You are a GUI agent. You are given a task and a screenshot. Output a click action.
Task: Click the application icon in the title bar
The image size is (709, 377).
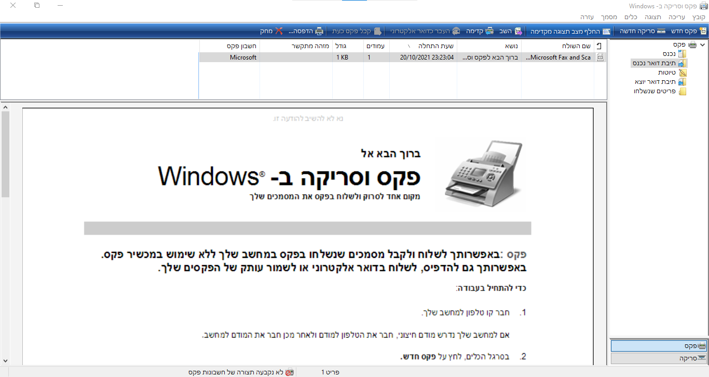point(703,6)
